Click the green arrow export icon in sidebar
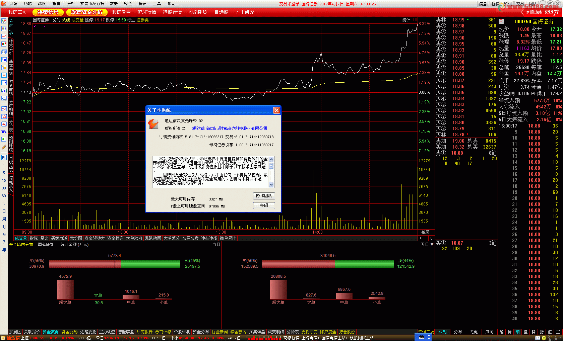The image size is (563, 341). tap(4, 139)
